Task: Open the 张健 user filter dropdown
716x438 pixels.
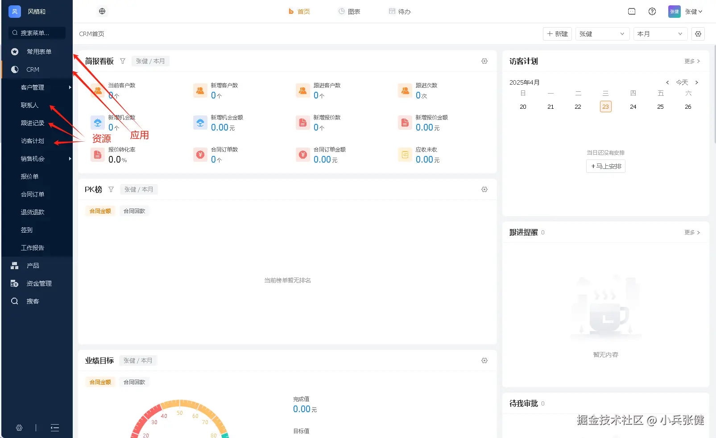Action: coord(602,34)
